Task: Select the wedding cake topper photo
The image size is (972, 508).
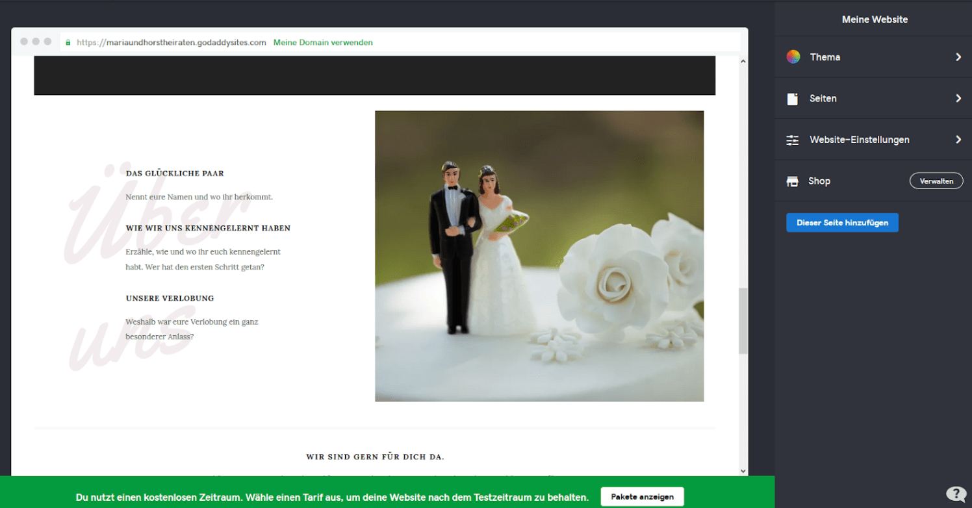Action: [x=539, y=256]
